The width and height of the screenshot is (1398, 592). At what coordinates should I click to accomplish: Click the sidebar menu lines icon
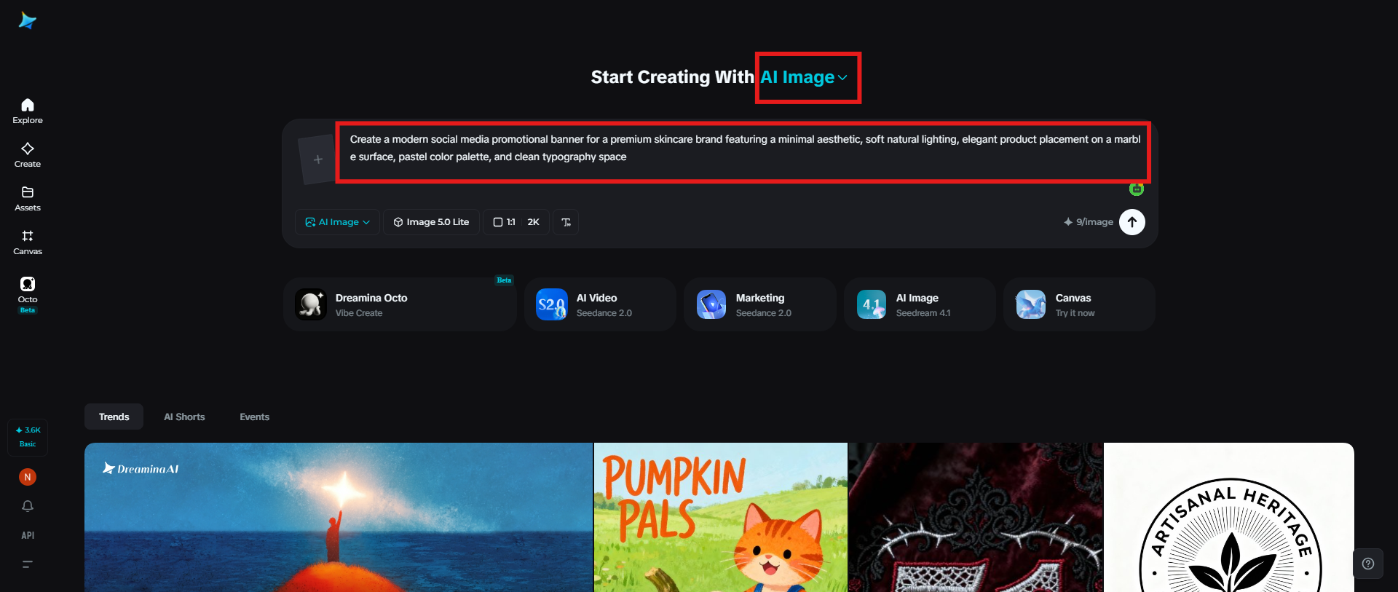tap(28, 564)
